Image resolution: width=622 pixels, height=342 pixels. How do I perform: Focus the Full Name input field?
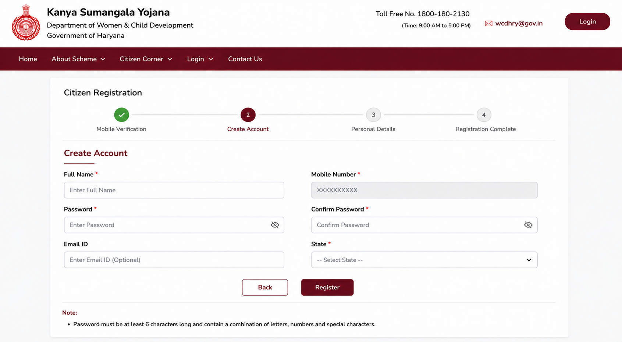pos(174,190)
